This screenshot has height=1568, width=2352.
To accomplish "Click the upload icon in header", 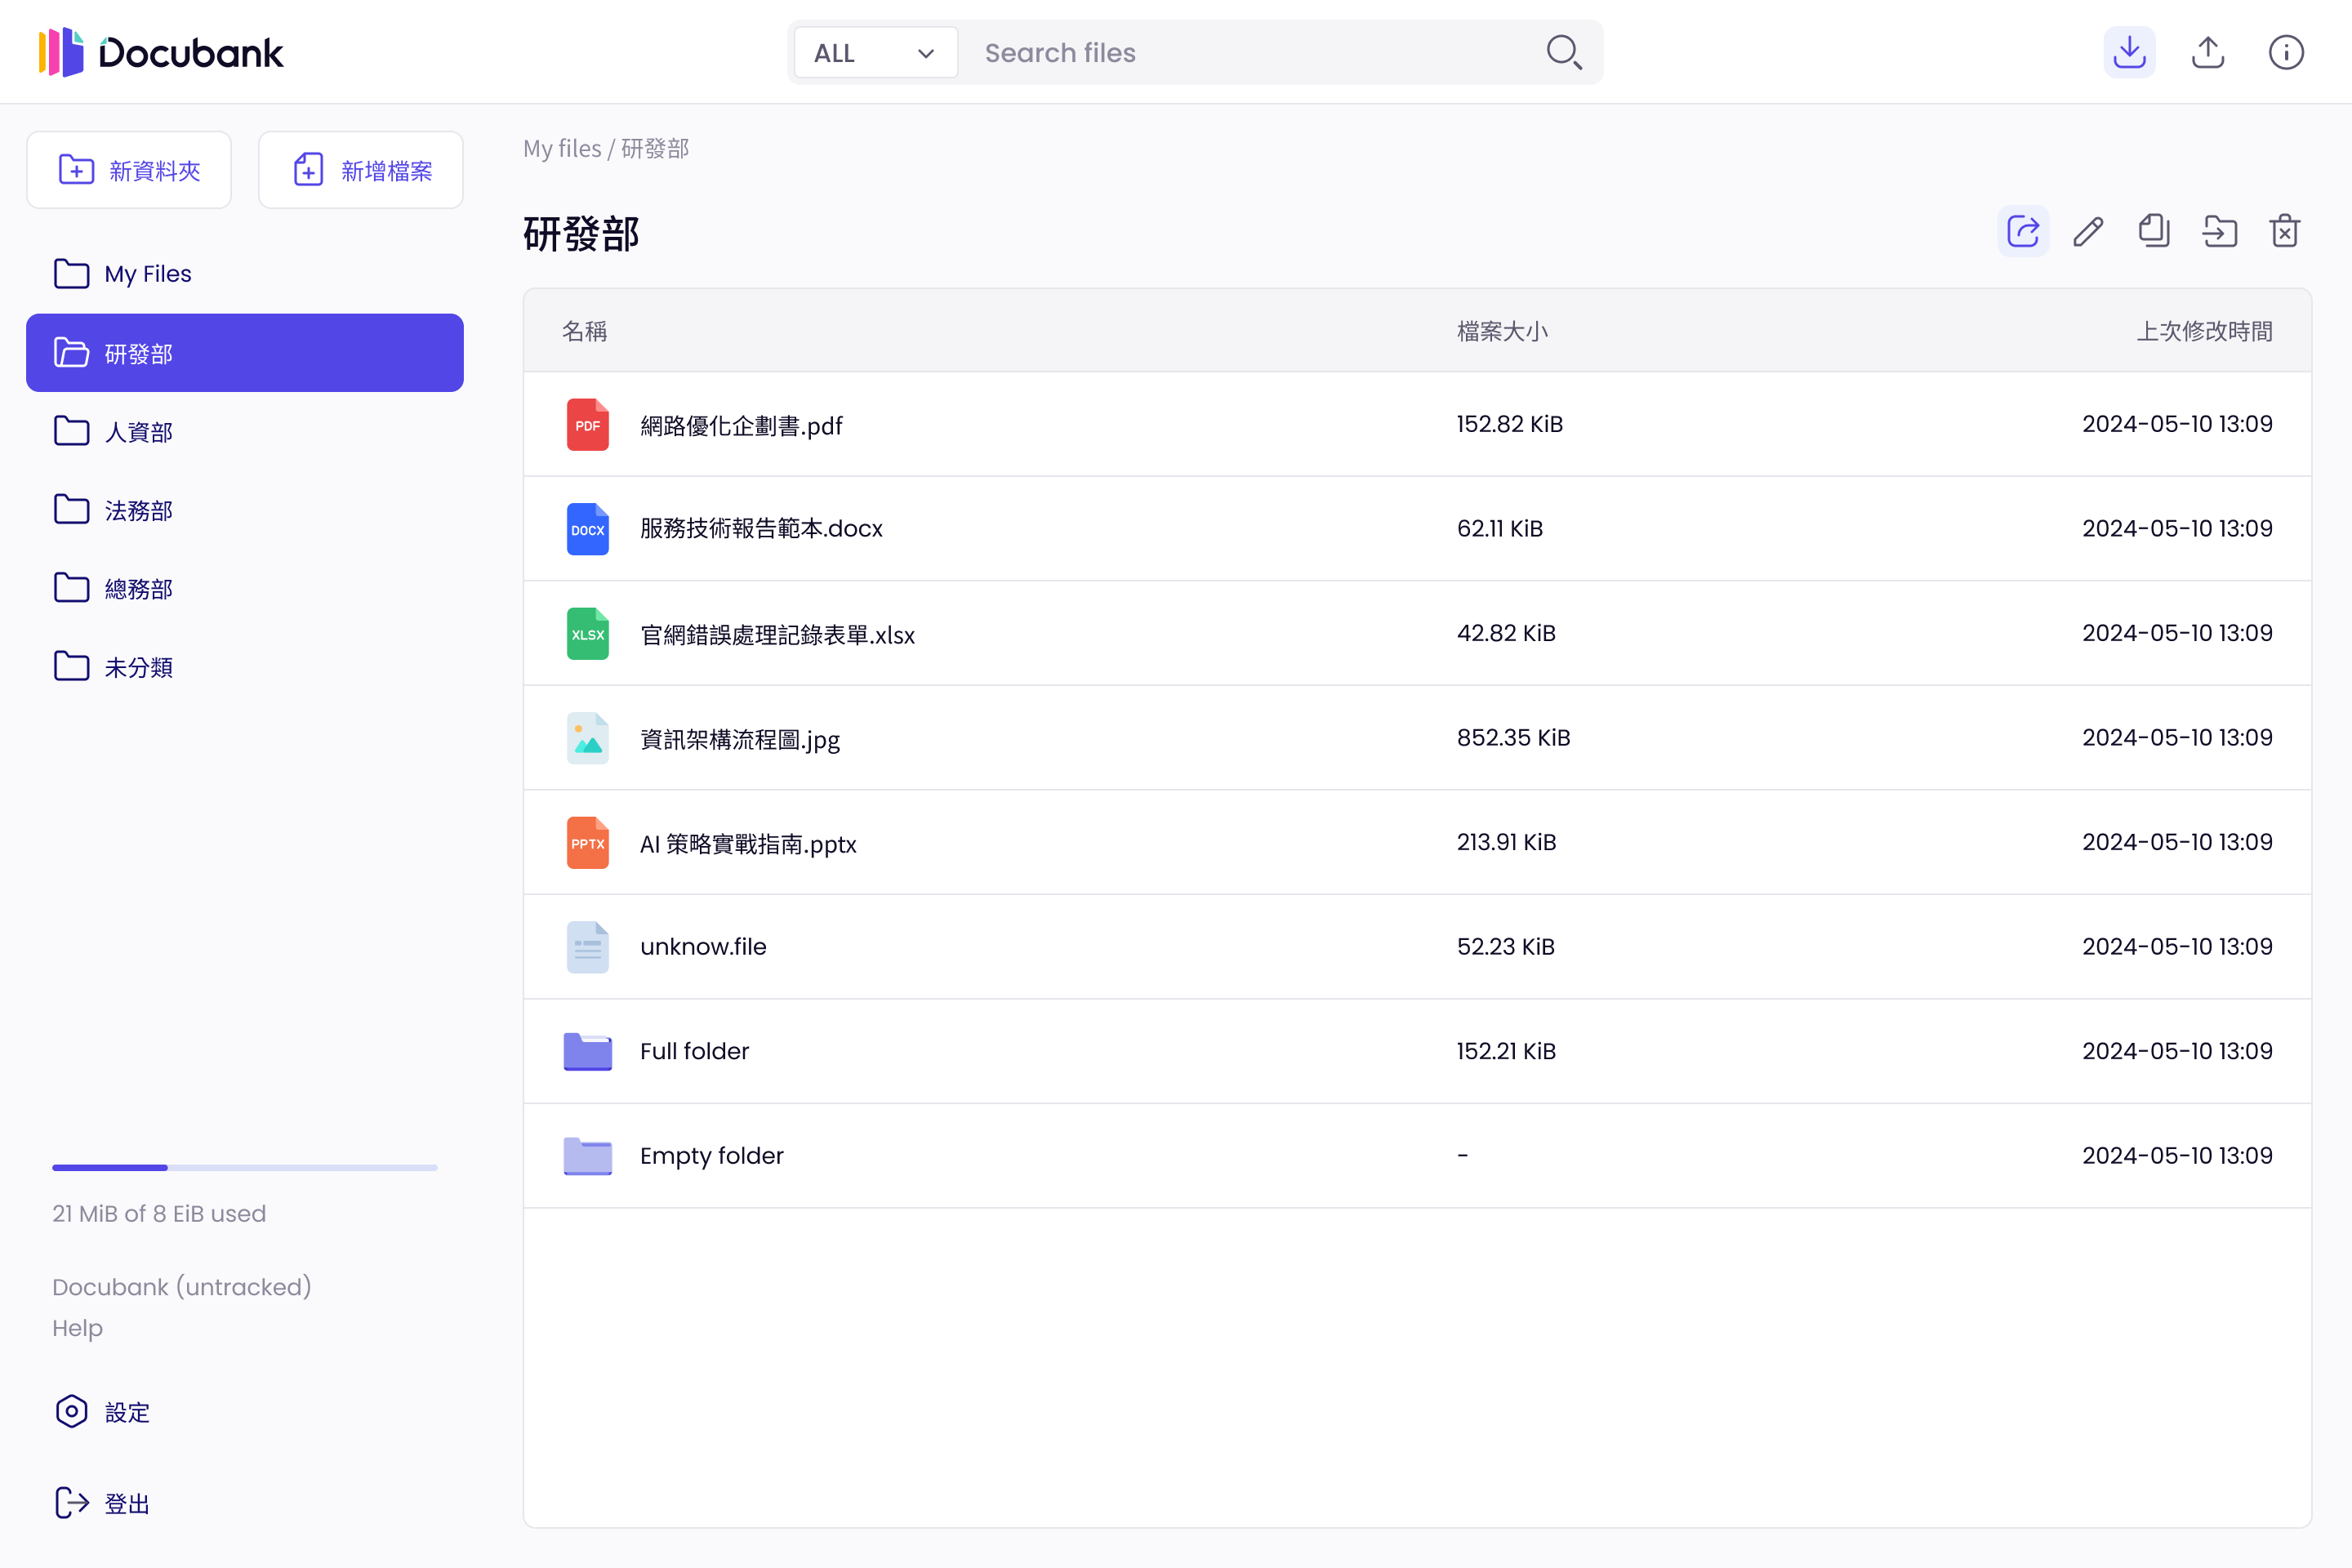I will (x=2208, y=52).
